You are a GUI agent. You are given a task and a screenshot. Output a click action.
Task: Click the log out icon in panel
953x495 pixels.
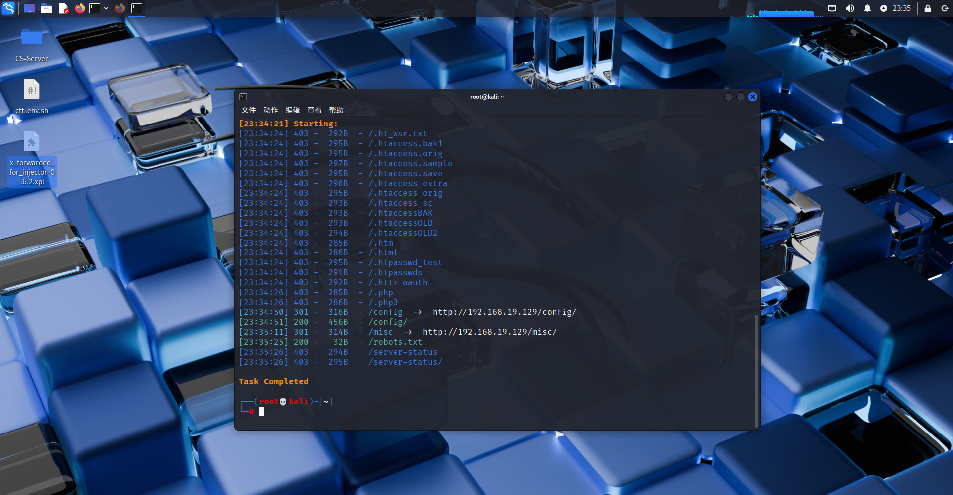pos(945,8)
